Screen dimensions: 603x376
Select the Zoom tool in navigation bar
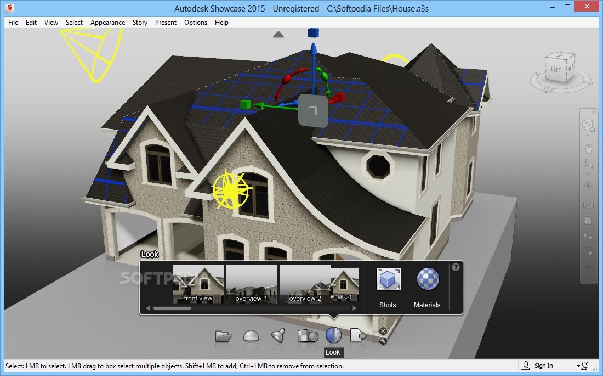588,164
